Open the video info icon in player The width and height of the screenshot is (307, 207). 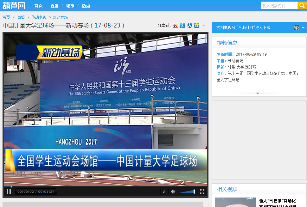point(164,192)
